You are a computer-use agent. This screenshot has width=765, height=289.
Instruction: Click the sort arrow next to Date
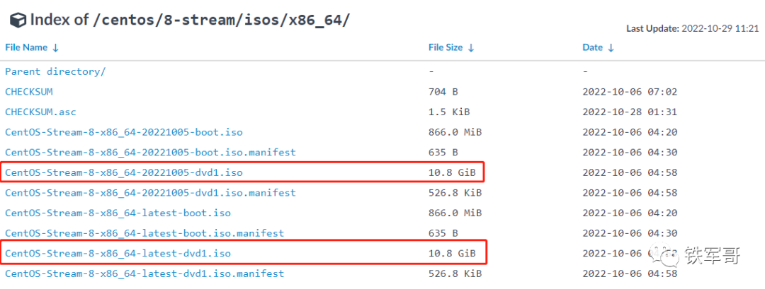pos(611,48)
